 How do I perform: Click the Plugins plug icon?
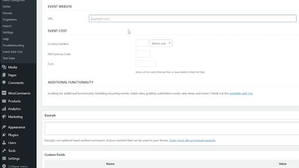4,135
